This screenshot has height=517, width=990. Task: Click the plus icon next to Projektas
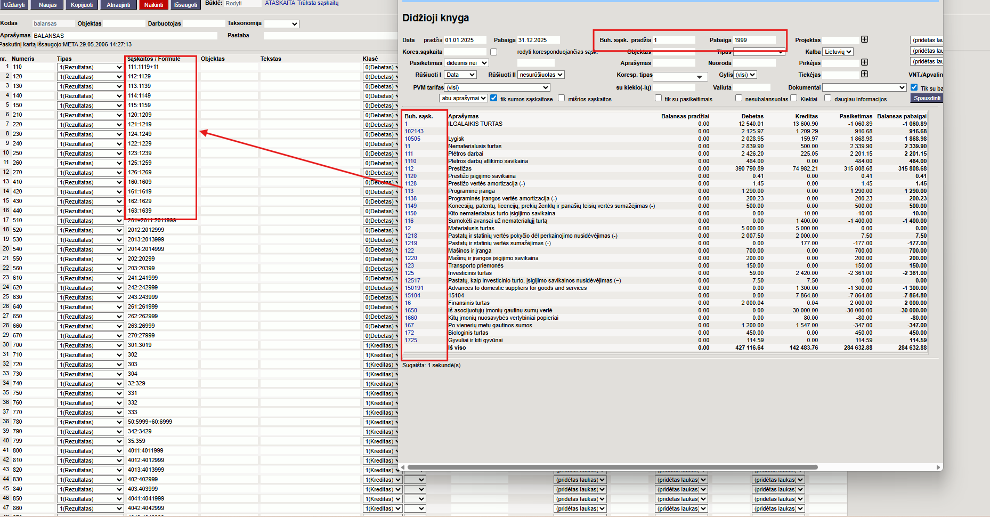pos(864,39)
